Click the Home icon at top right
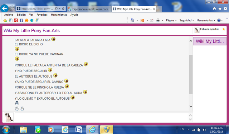229x134 pixels. [214, 9]
